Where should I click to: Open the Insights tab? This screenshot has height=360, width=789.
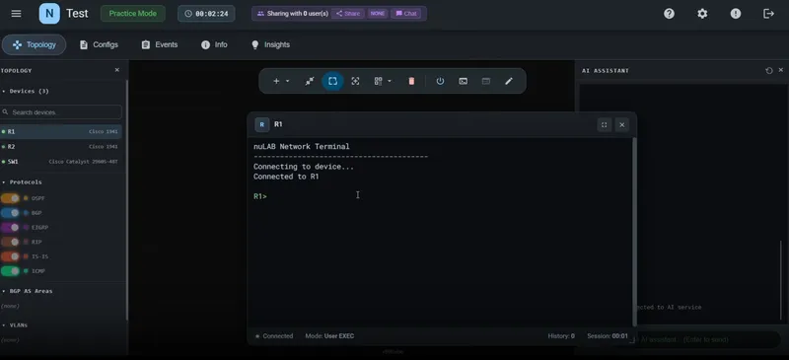(x=270, y=44)
